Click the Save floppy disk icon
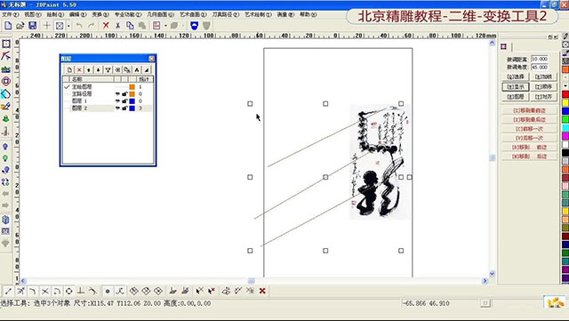The width and height of the screenshot is (569, 321). coord(32,26)
